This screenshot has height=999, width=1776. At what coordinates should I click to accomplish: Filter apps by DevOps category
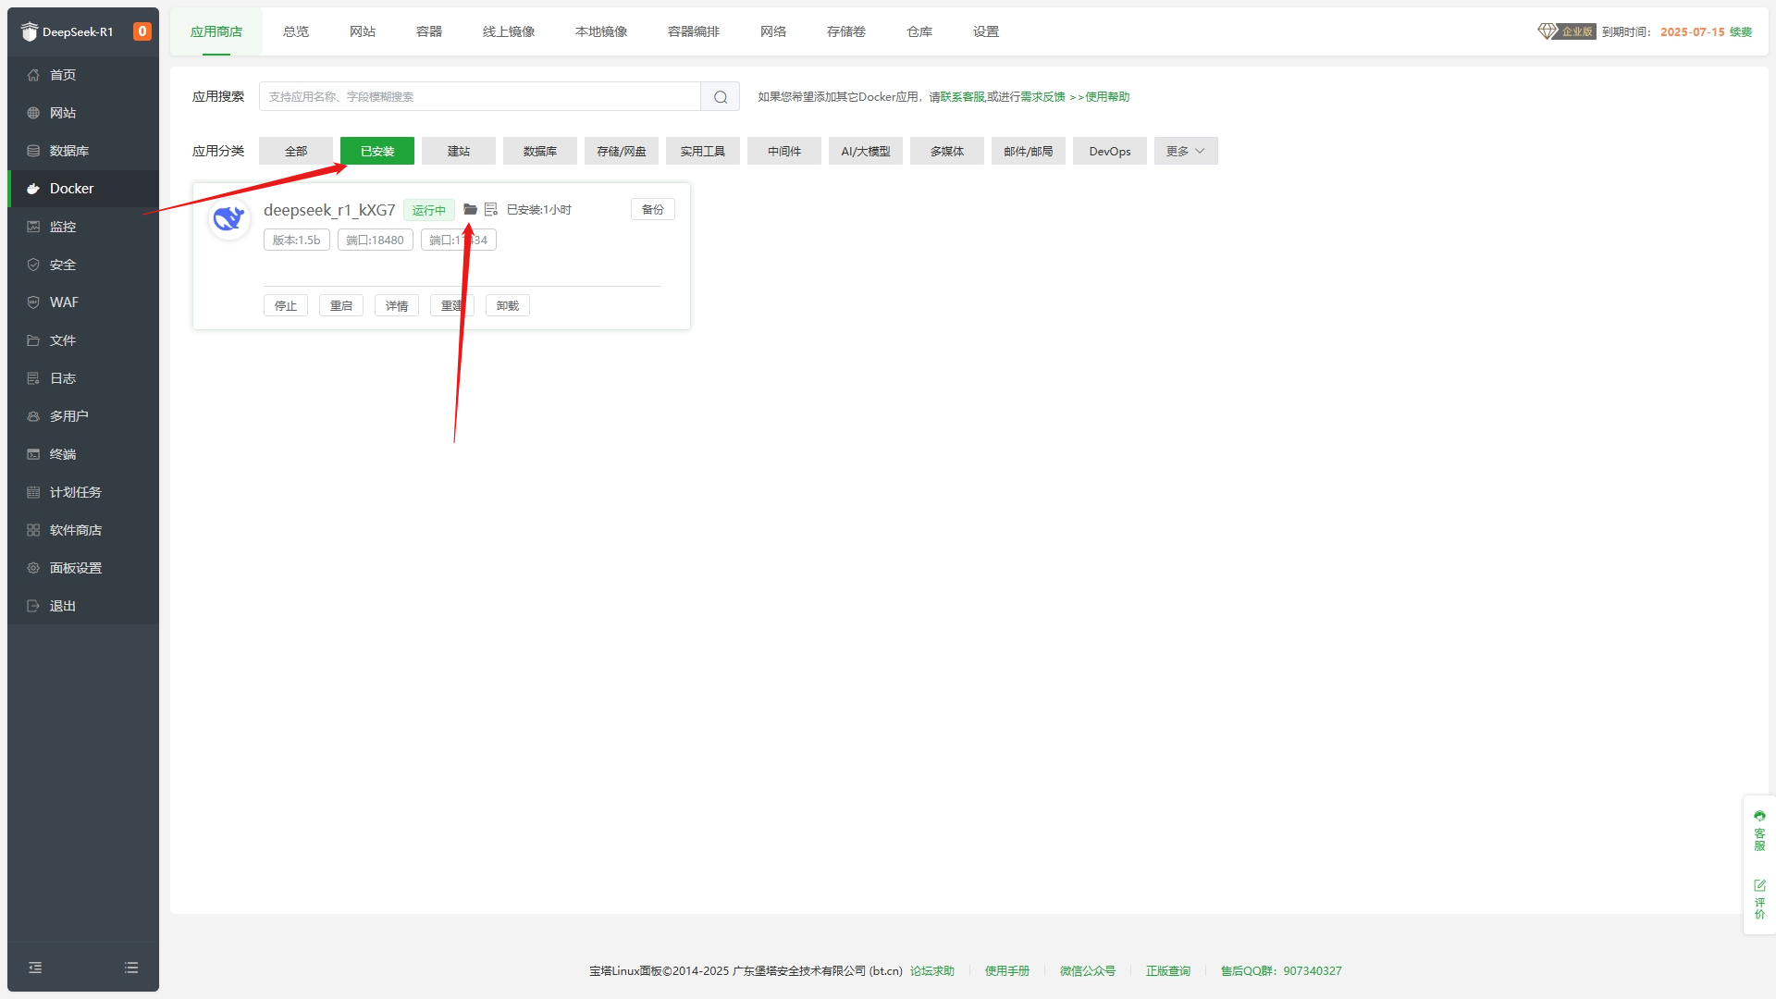(x=1110, y=152)
